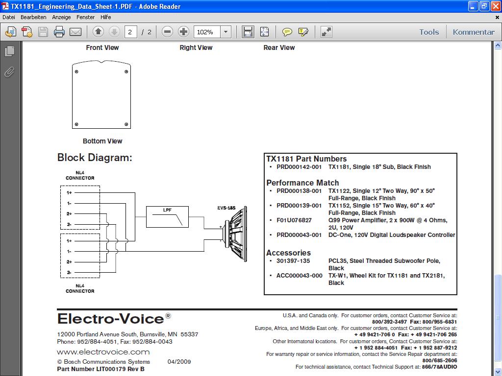Add a sticky note comment

pyautogui.click(x=287, y=32)
